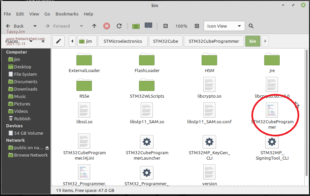Expand the Forward history dropdown arrow

(x=81, y=26)
